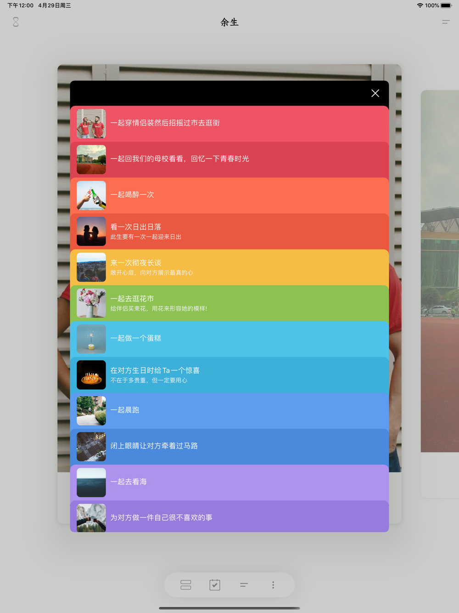The width and height of the screenshot is (459, 613).
Task: Close the list popup with X
Action: [x=375, y=93]
